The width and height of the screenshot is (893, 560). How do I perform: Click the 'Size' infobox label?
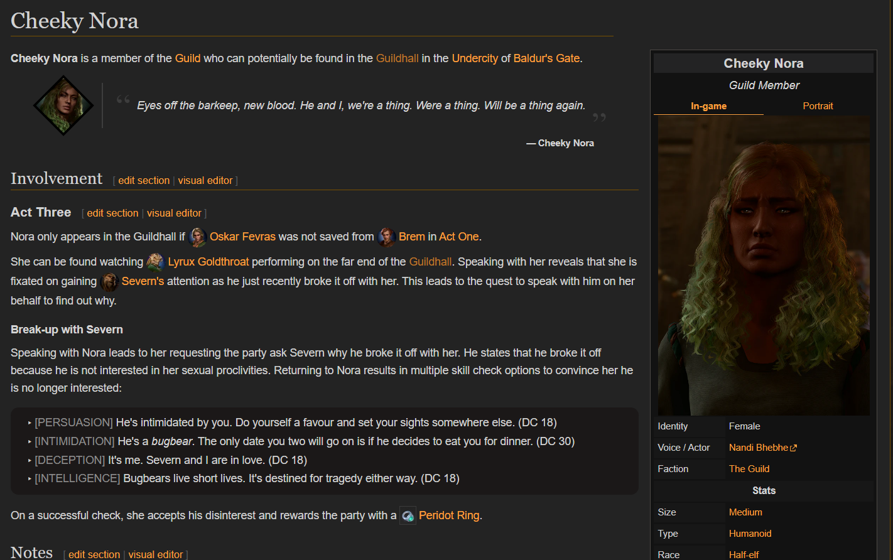coord(667,512)
